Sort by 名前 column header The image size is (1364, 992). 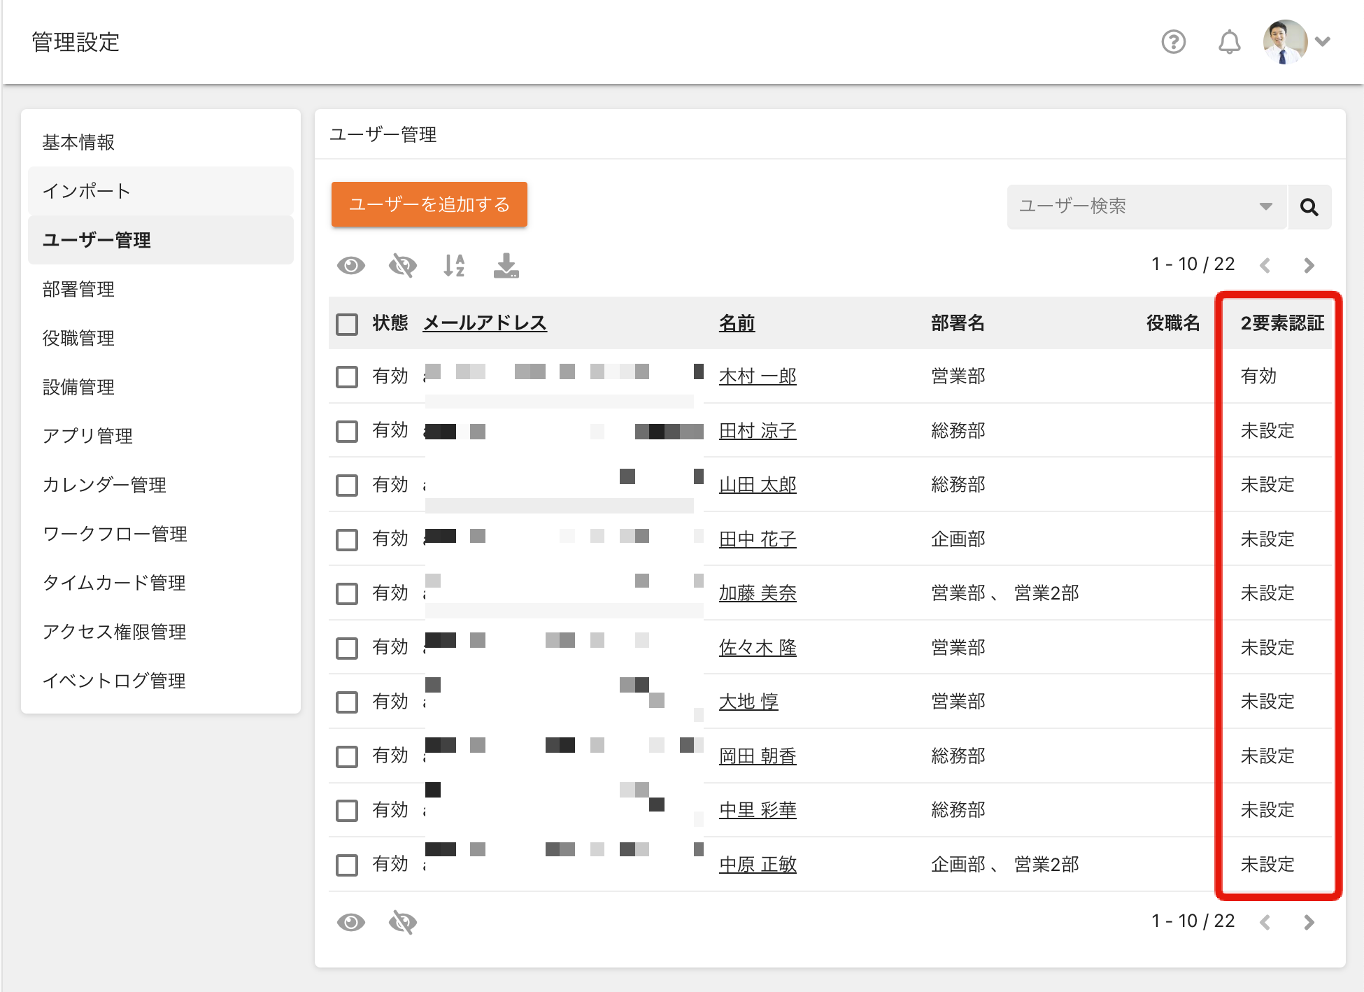coord(737,323)
